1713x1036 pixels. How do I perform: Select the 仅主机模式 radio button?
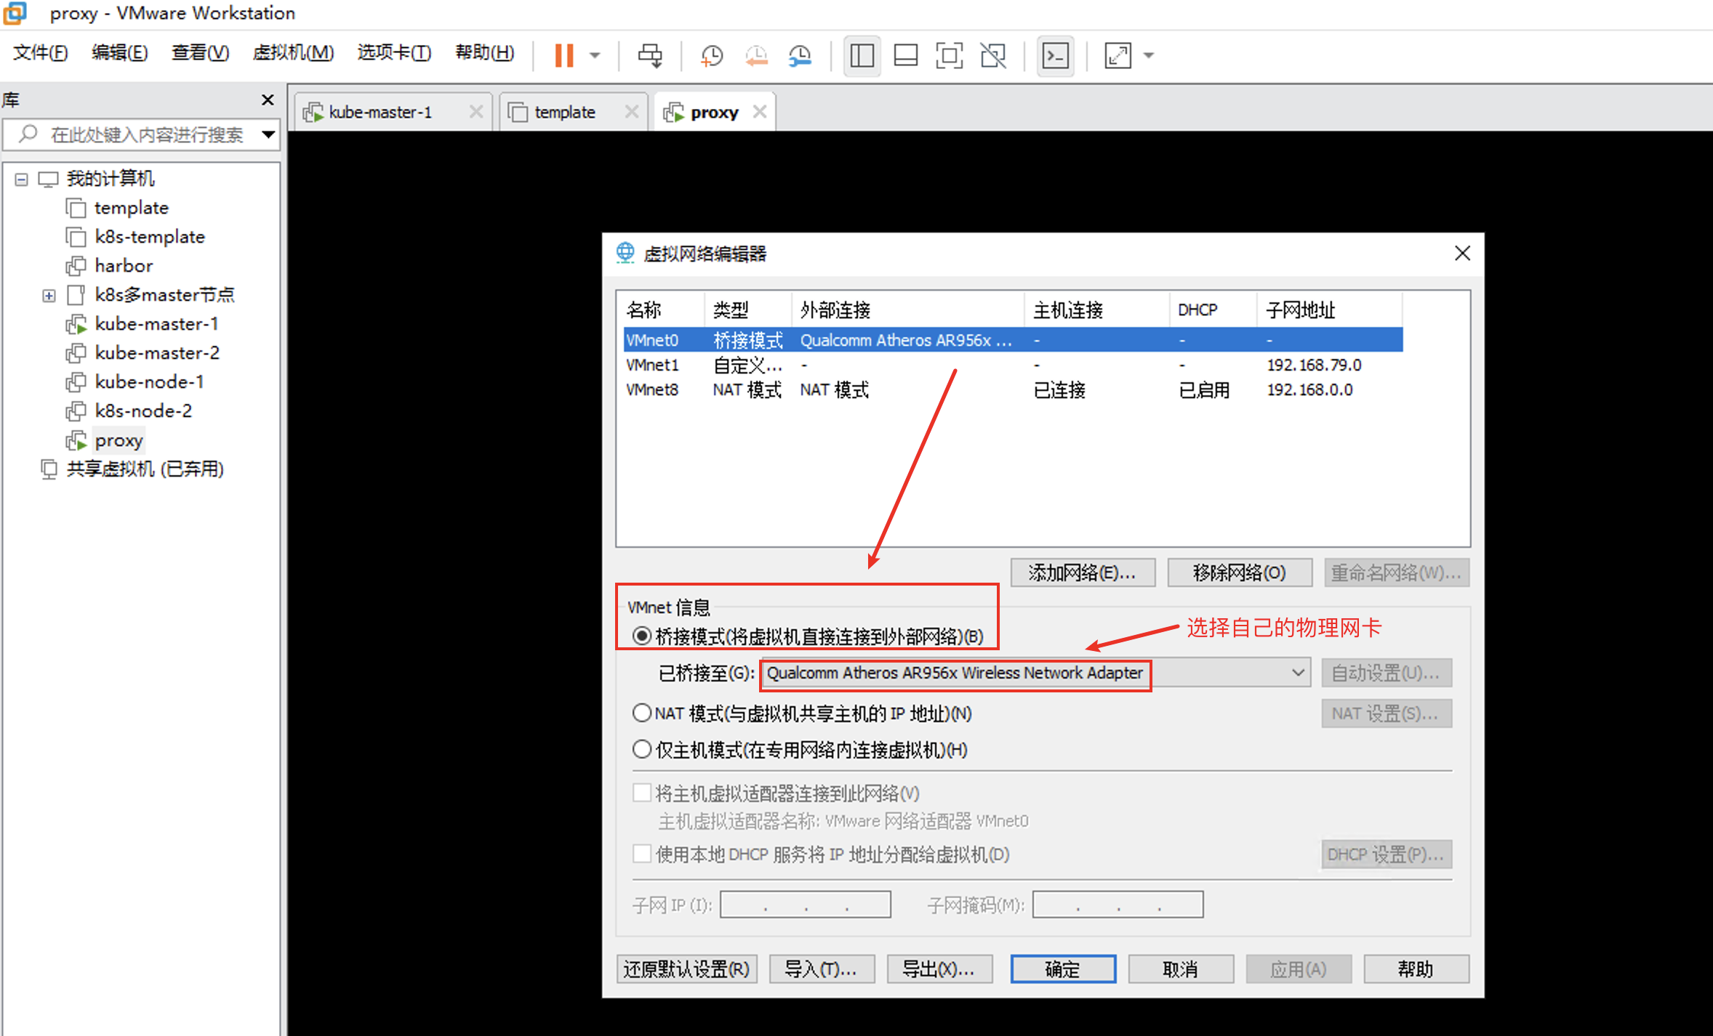[x=641, y=749]
